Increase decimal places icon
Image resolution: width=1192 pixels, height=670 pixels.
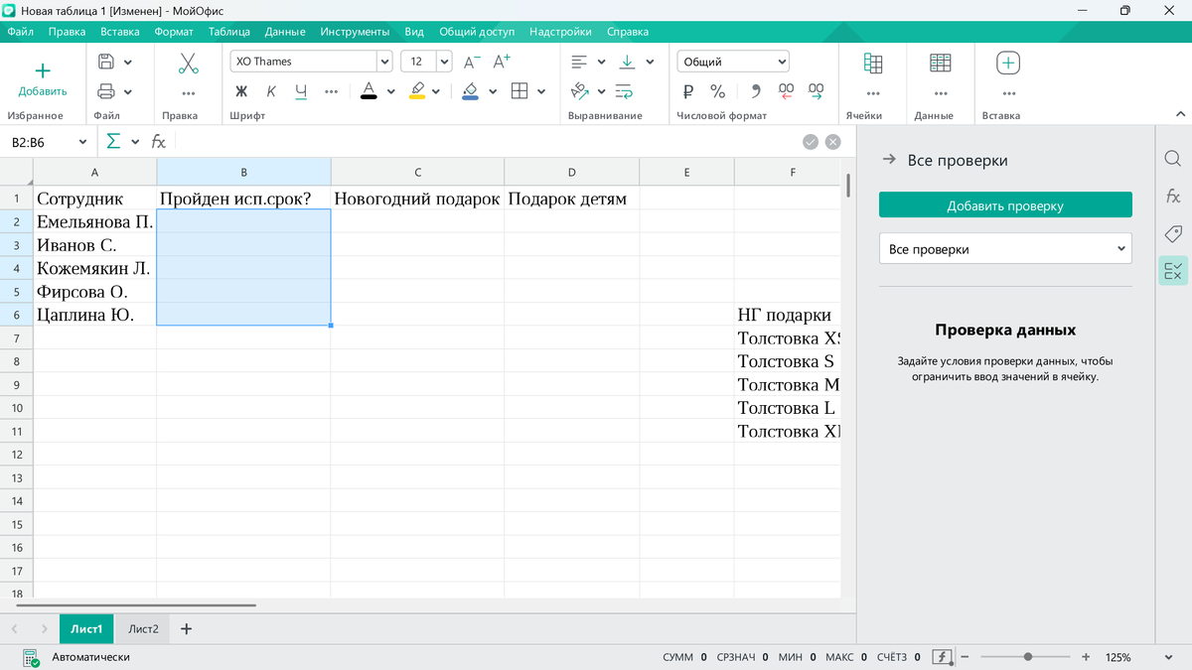tap(816, 91)
